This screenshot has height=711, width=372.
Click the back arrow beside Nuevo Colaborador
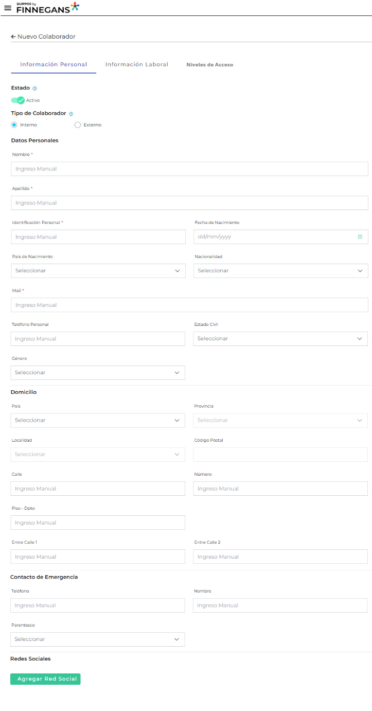pyautogui.click(x=13, y=37)
